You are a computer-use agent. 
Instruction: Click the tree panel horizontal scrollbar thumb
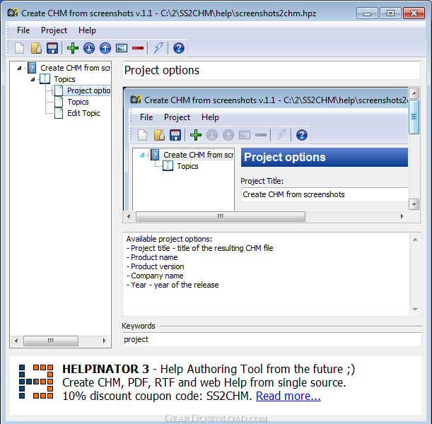click(51, 341)
